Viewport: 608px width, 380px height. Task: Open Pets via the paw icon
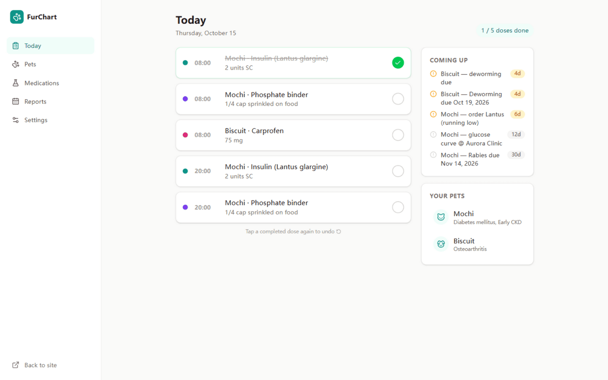(16, 64)
